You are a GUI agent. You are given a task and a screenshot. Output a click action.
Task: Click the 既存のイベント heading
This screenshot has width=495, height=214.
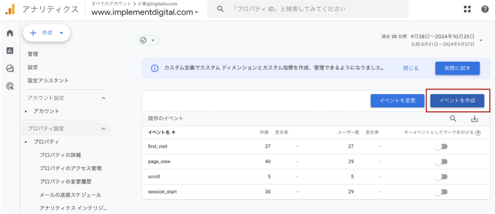point(166,119)
